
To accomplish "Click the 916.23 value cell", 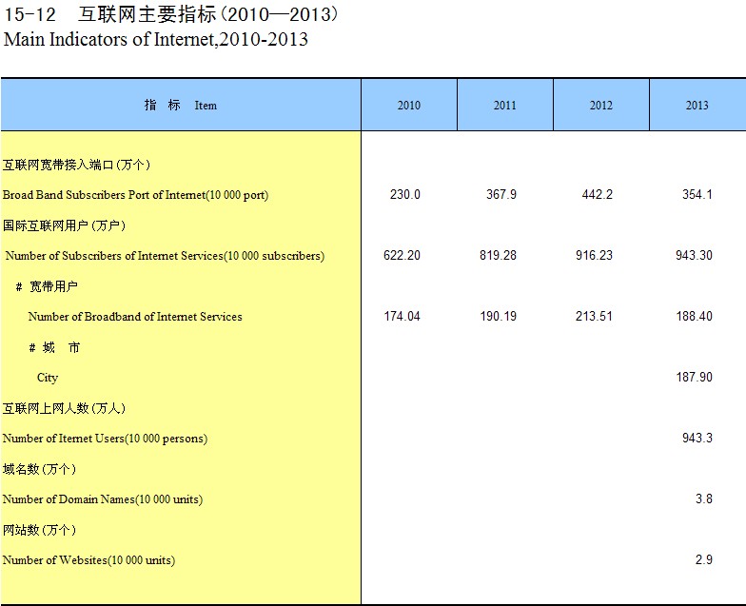I will coord(594,256).
